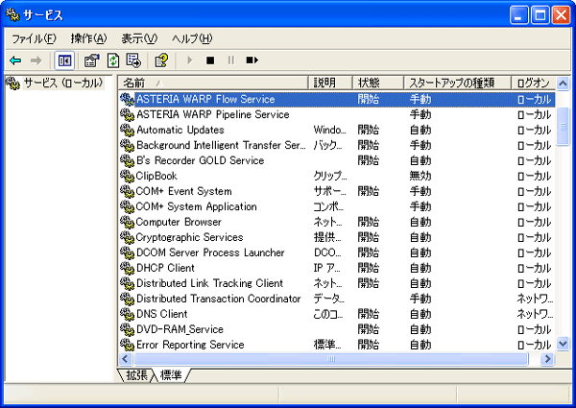The height and width of the screenshot is (408, 576).
Task: Select the Cryptographic Services name text
Action: 189,238
